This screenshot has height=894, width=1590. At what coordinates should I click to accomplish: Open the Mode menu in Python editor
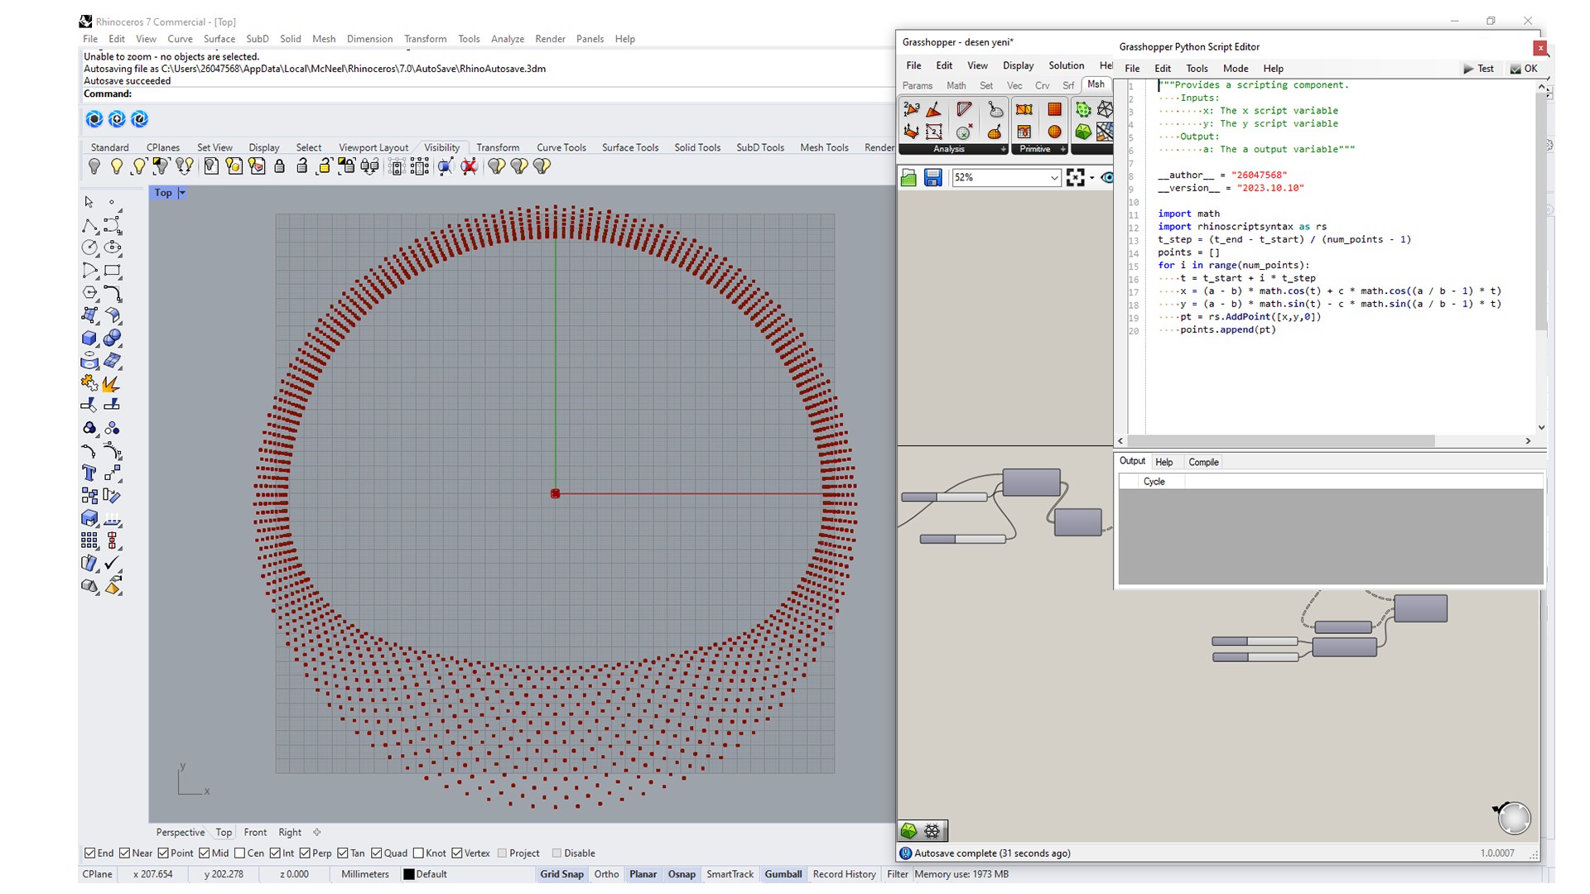point(1235,69)
